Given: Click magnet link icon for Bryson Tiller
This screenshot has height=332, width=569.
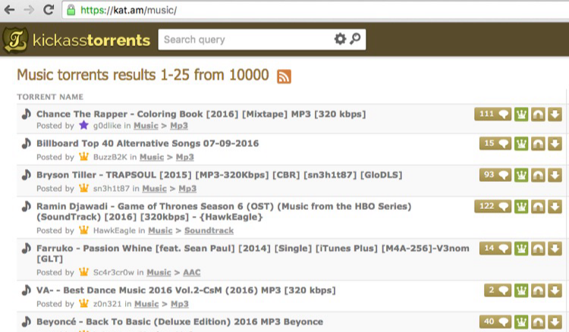Looking at the screenshot, I should pyautogui.click(x=538, y=175).
